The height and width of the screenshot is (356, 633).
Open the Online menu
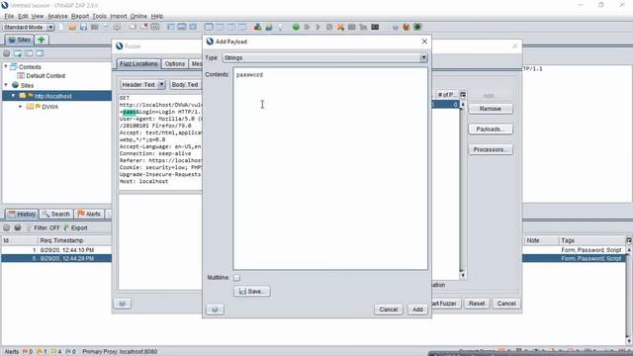coord(138,16)
